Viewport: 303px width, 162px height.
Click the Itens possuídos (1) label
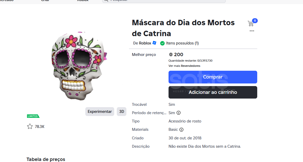[x=182, y=43]
